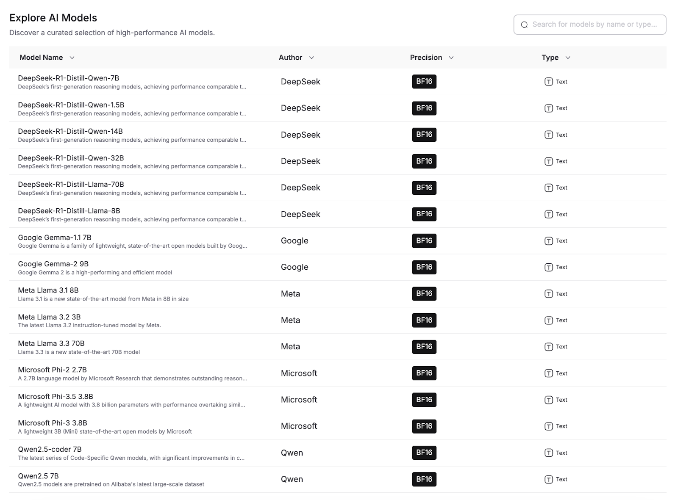Click BF16 badge for Microsoft Phi-2 2.7B
The height and width of the screenshot is (500, 678).
[x=424, y=373]
